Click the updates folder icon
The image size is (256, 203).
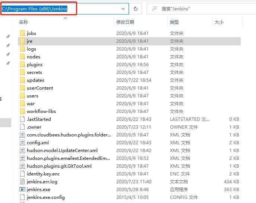point(22,80)
